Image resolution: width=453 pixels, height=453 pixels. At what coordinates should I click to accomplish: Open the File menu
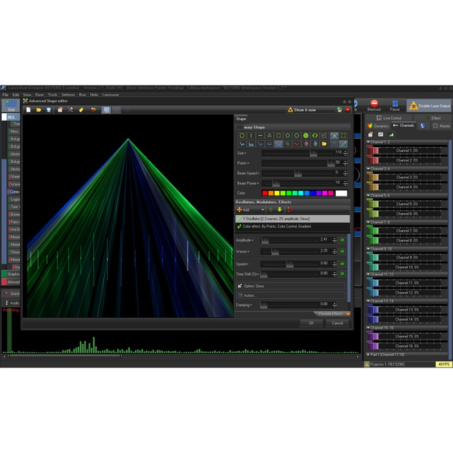(x=6, y=95)
